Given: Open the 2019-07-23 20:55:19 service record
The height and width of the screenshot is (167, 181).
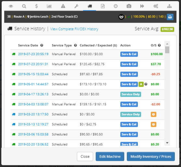Looking at the screenshot, I should pos(33,54).
